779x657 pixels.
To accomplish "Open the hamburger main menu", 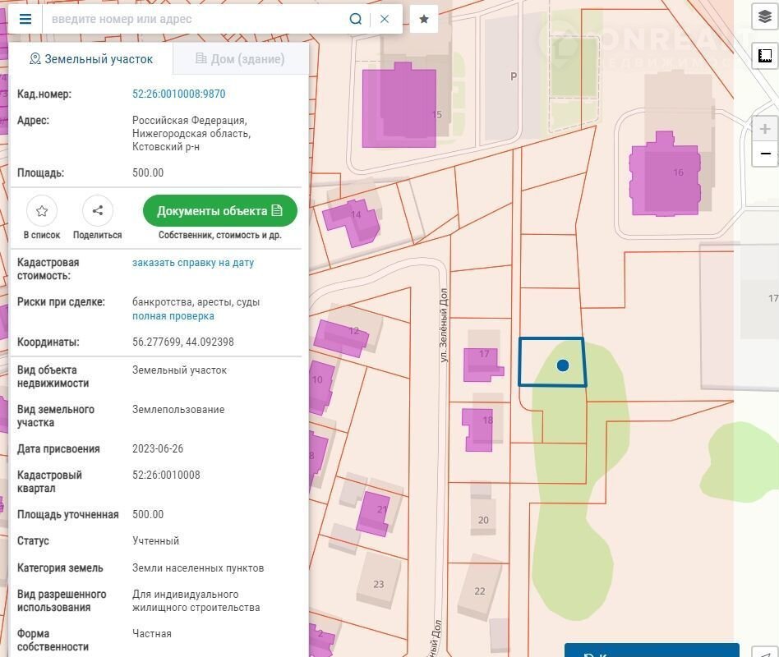I will [x=25, y=19].
